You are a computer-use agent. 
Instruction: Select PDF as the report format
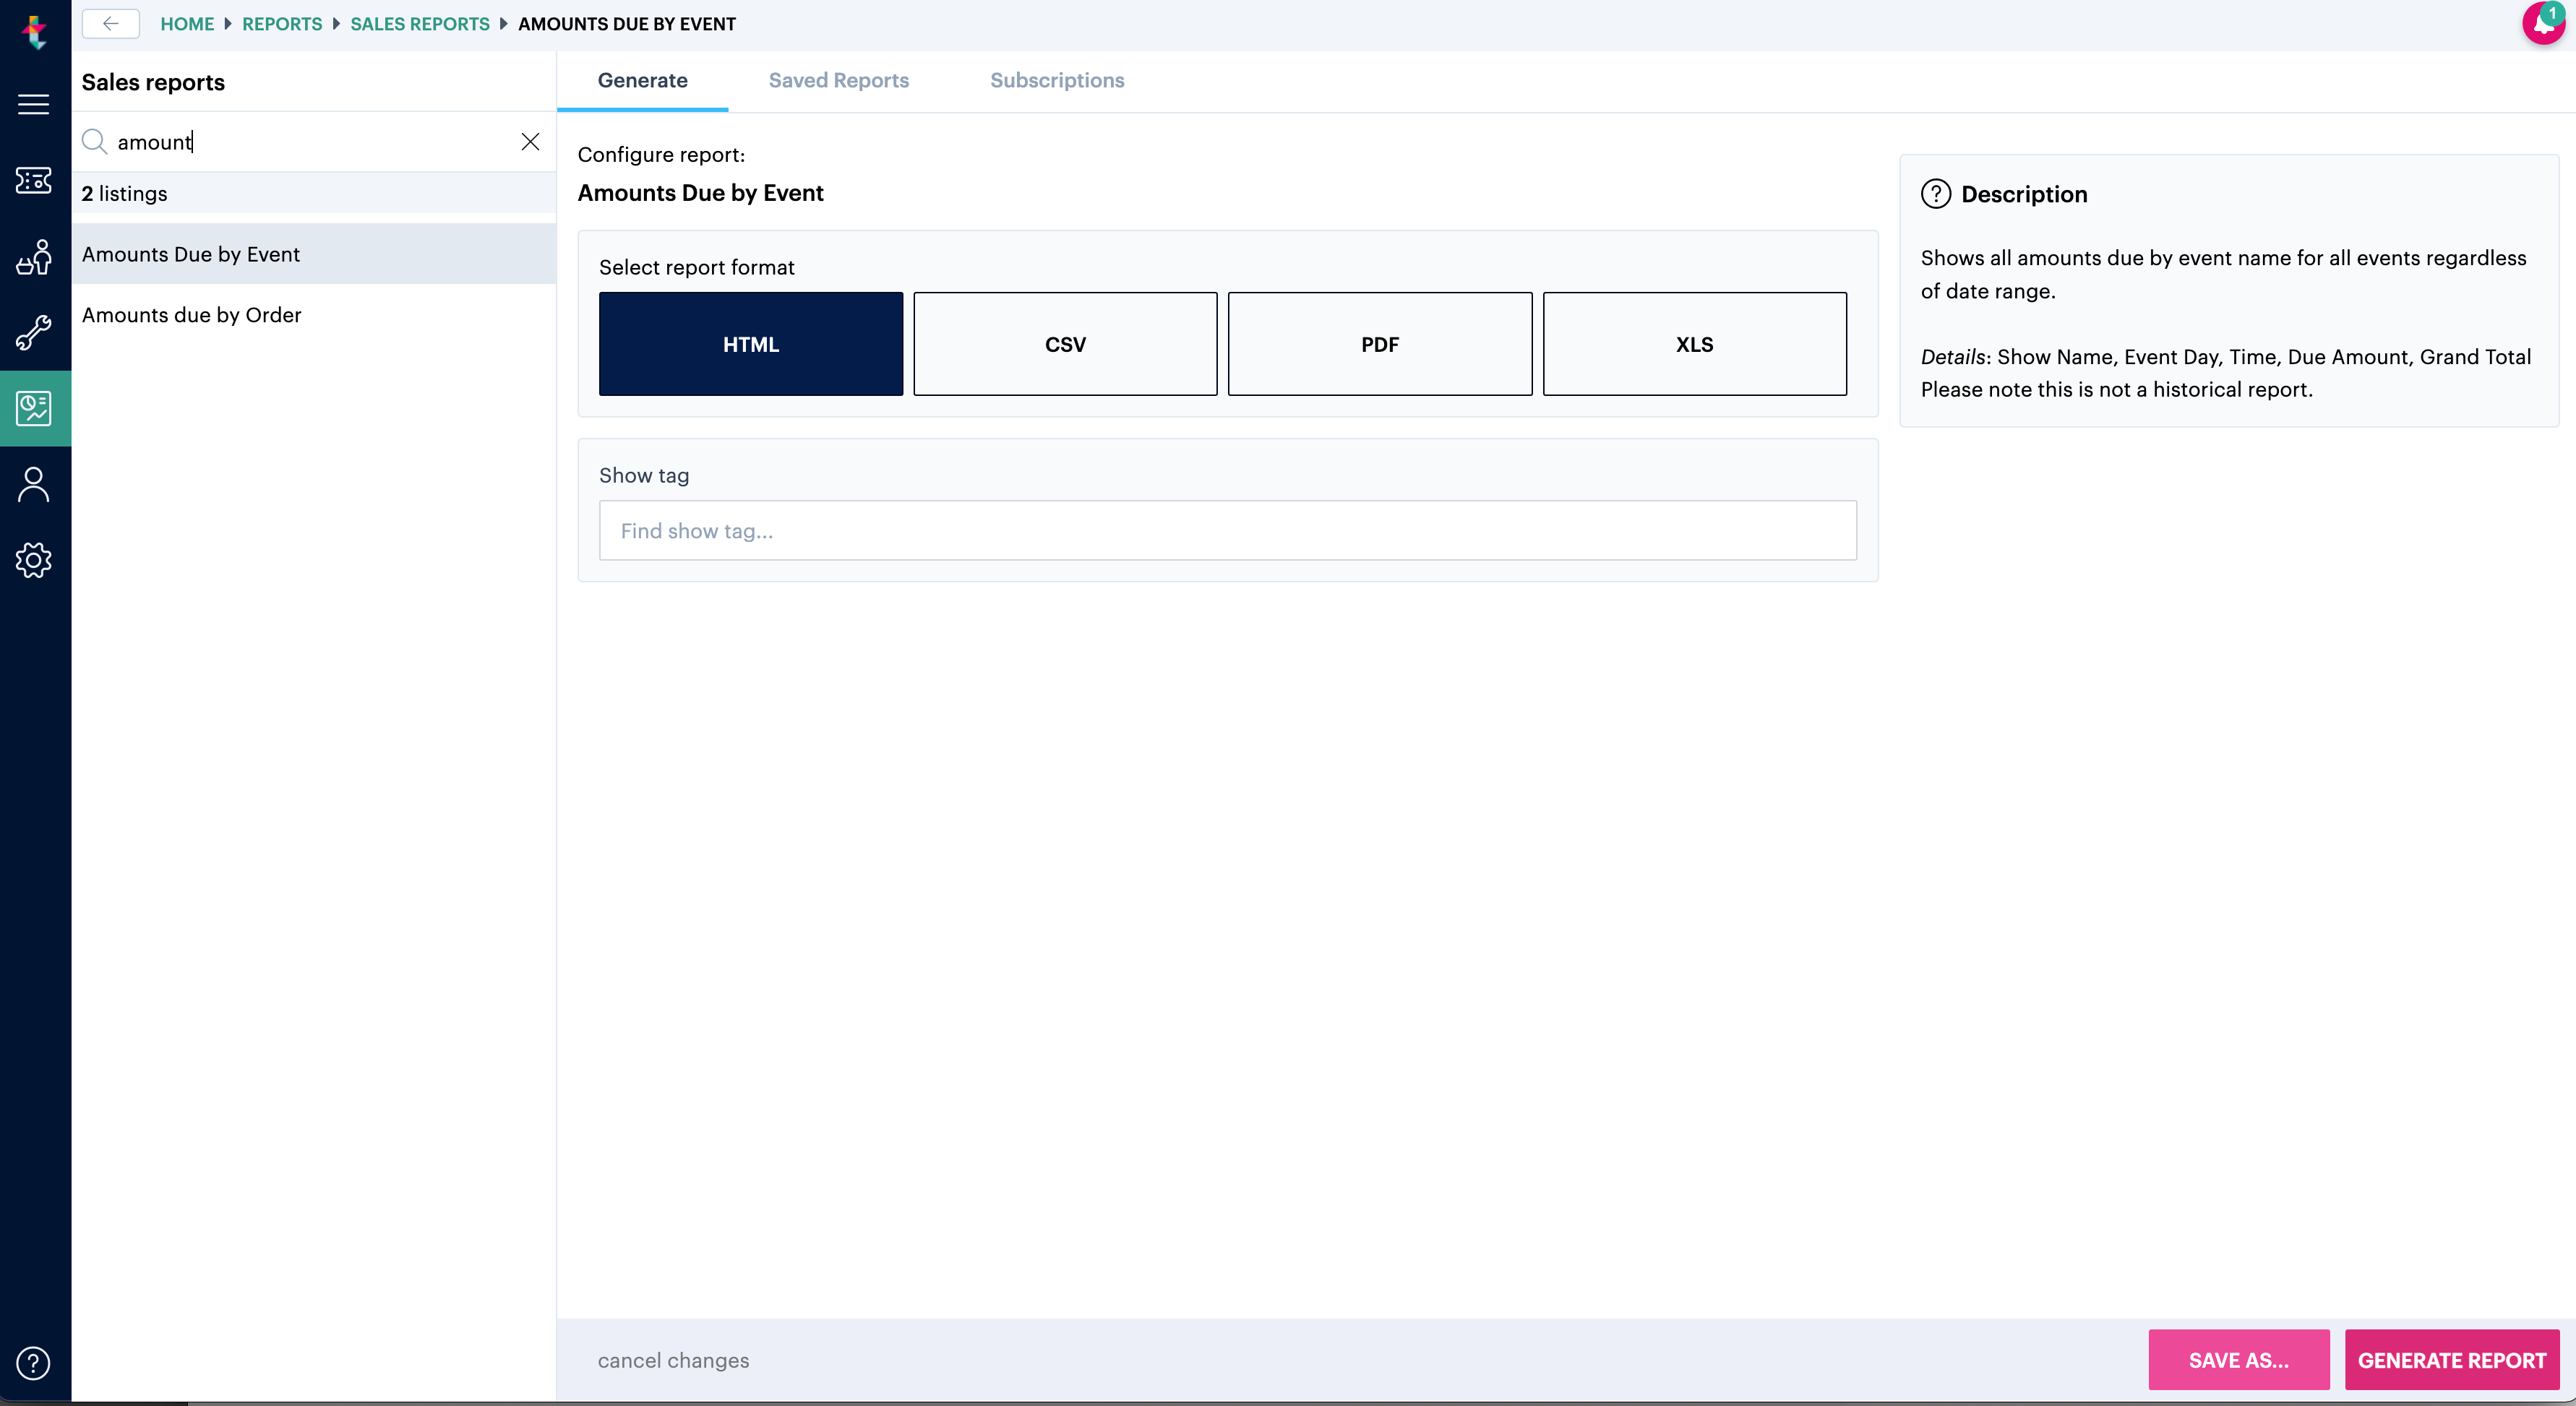(1379, 344)
